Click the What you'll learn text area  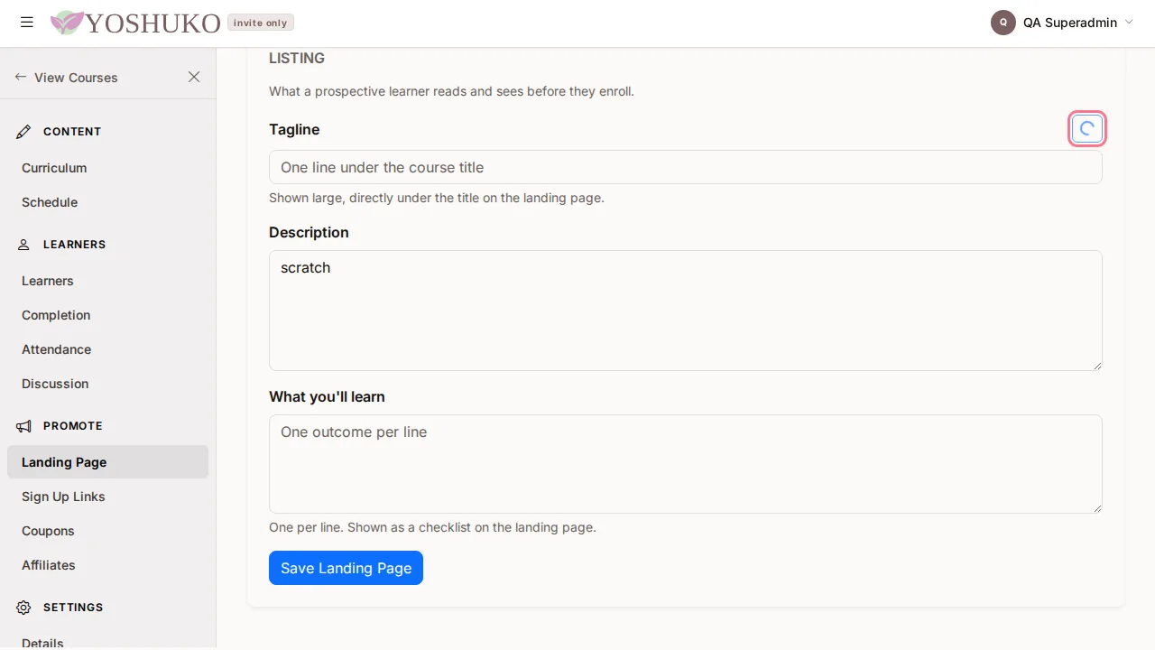686,464
